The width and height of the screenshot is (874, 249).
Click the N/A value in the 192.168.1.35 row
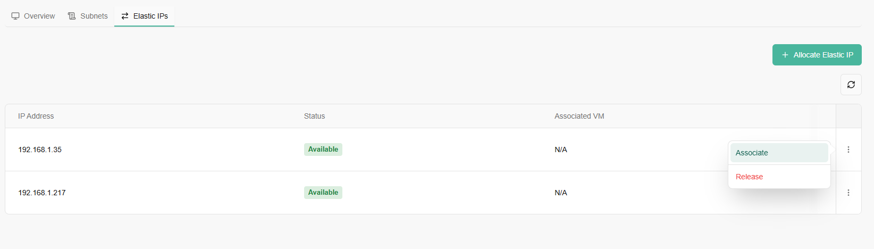[560, 150]
